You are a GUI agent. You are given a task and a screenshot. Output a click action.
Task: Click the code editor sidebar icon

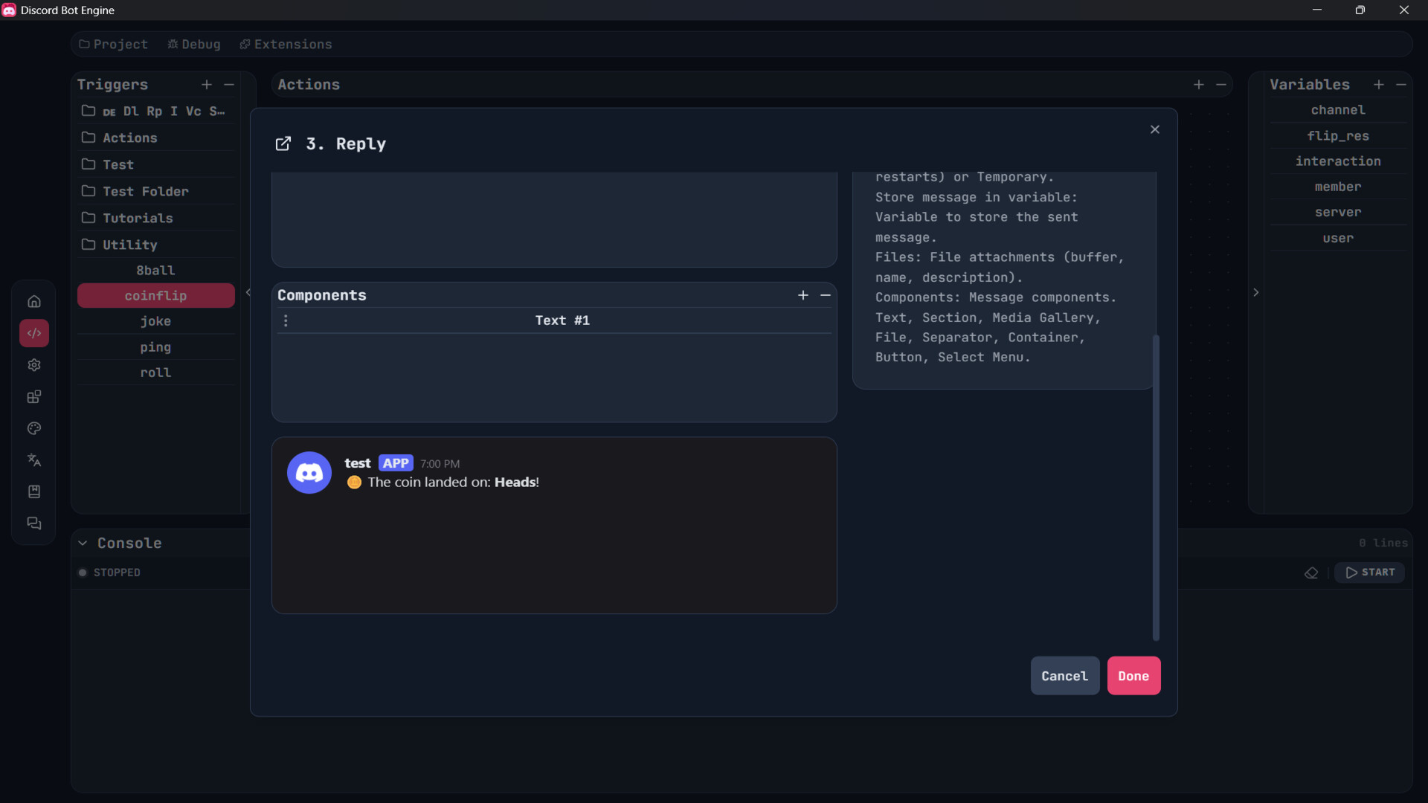click(x=34, y=333)
